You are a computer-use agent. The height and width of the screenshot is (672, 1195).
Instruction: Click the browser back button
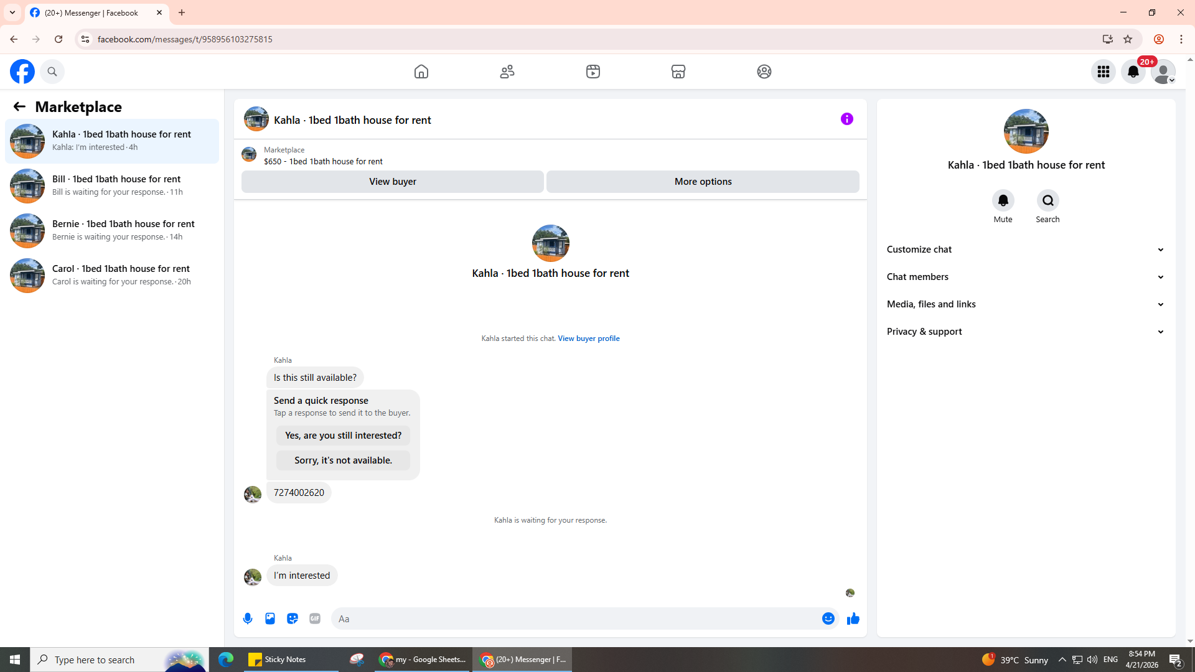click(14, 39)
